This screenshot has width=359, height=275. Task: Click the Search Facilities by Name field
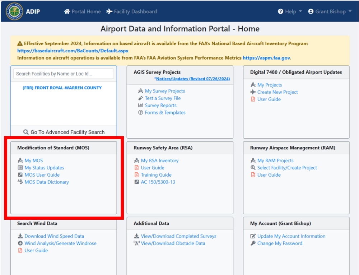[x=64, y=74]
